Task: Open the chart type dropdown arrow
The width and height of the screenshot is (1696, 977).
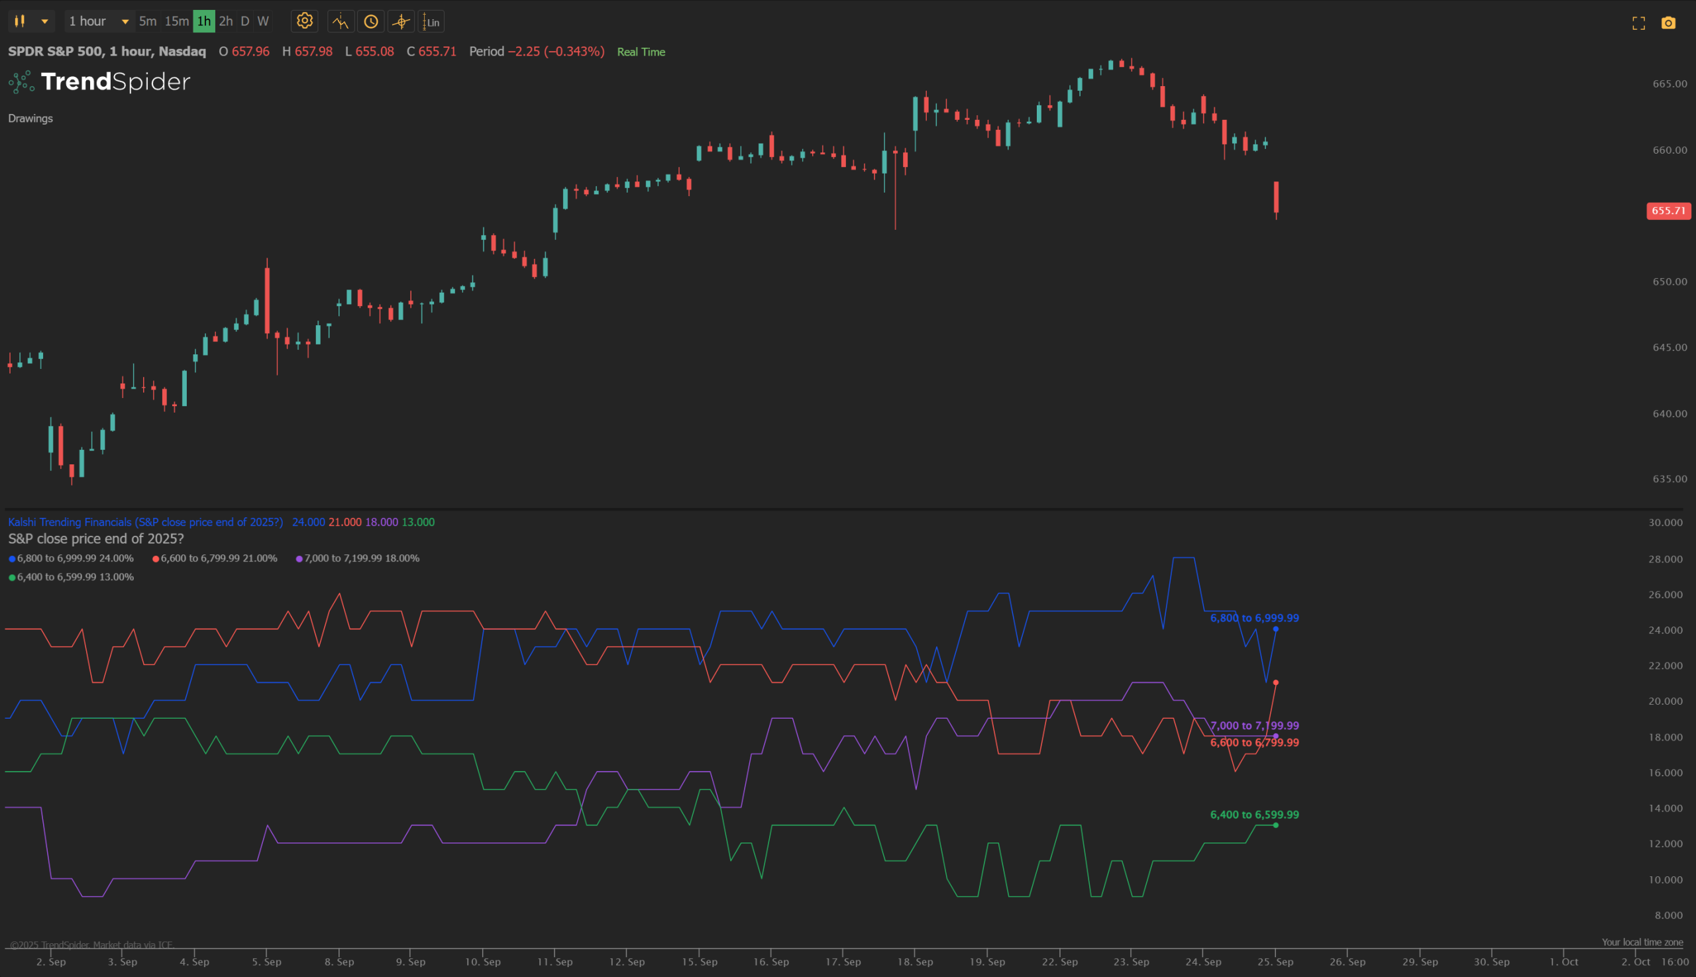Action: 44,21
